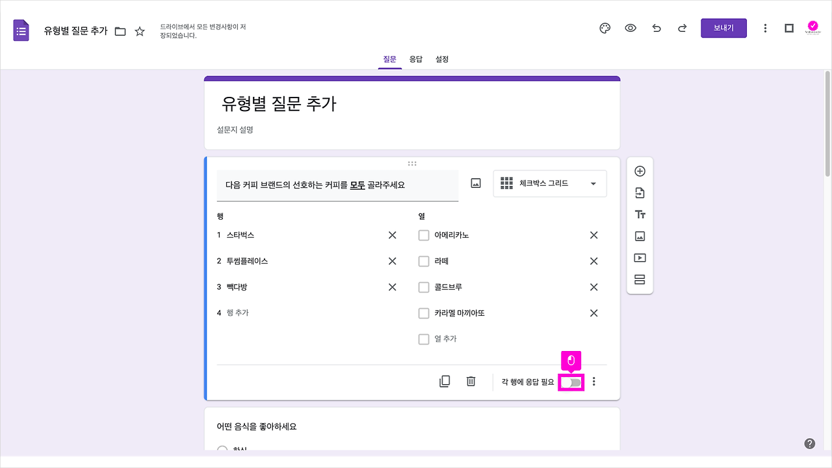Open the question's more options menu
This screenshot has width=832, height=468.
593,381
